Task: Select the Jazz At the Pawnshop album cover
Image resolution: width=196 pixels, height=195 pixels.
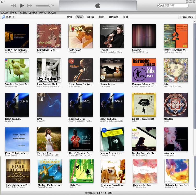Action: pos(17,36)
